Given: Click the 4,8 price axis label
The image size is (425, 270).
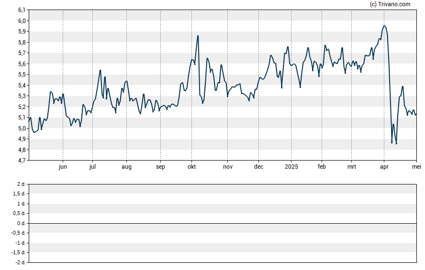Looking at the screenshot, I should pos(22,150).
